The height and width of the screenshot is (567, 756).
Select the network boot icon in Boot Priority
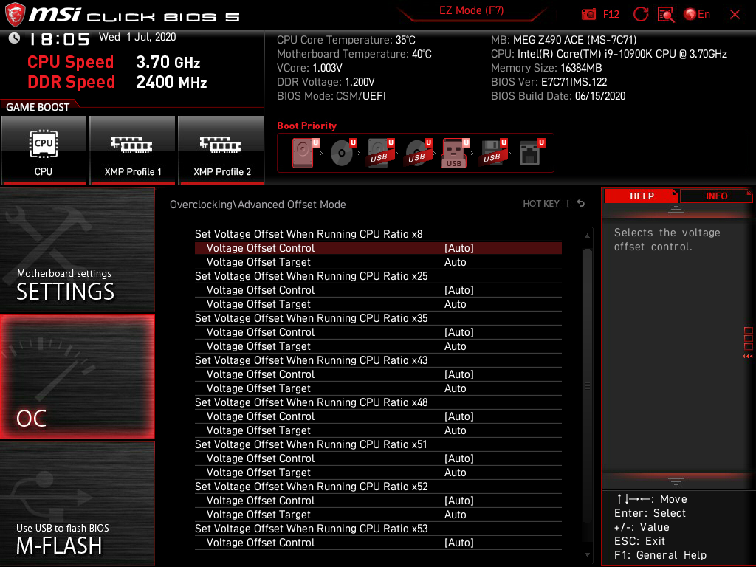coord(529,152)
